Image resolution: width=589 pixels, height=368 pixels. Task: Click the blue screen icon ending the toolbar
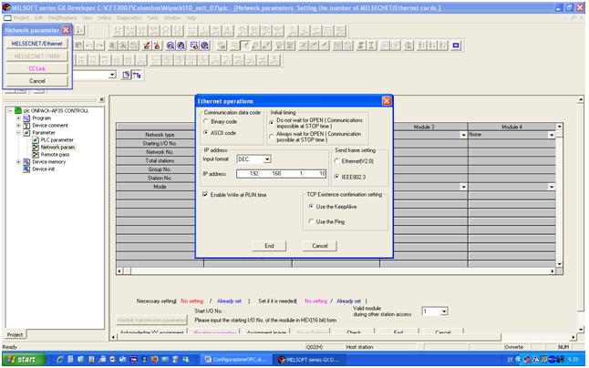tap(456, 46)
